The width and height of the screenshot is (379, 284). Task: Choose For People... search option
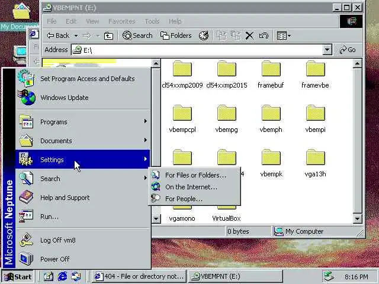[x=195, y=199]
